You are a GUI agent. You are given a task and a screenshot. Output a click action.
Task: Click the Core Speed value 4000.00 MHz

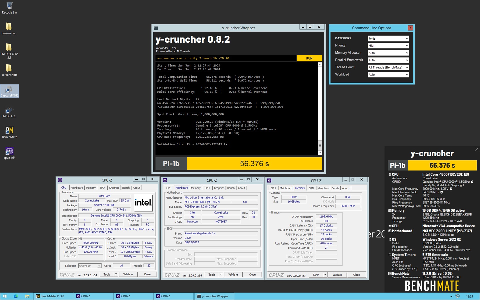(90, 243)
